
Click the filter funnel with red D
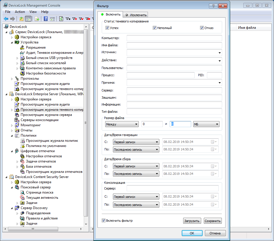75,19
